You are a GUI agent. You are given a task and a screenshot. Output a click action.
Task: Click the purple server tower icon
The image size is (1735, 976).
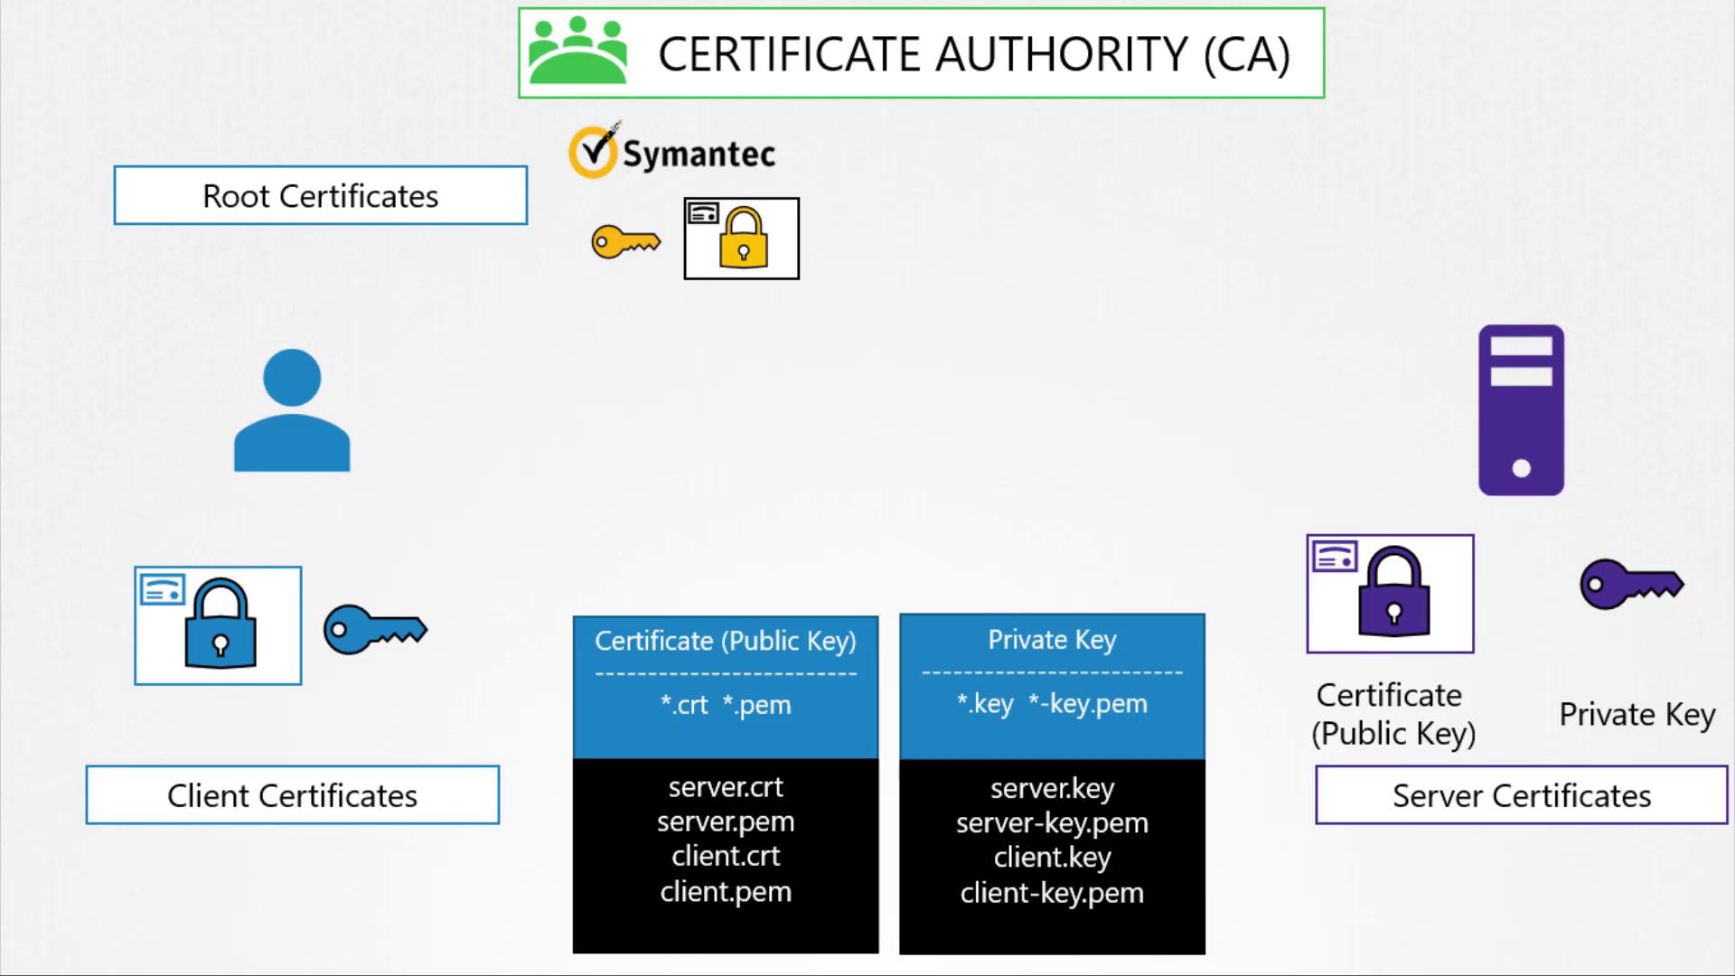pyautogui.click(x=1521, y=410)
